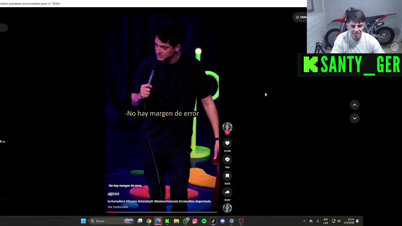Open Google Chrome from the taskbar
This screenshot has height=226, width=402.
point(149,221)
